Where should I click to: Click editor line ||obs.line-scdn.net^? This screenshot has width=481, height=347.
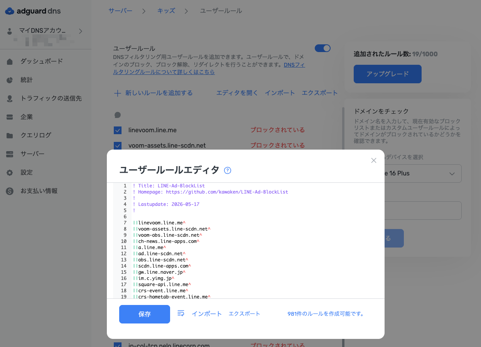pyautogui.click(x=161, y=260)
